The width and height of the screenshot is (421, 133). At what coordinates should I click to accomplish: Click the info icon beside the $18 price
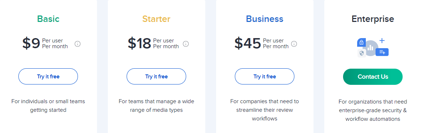click(x=186, y=43)
